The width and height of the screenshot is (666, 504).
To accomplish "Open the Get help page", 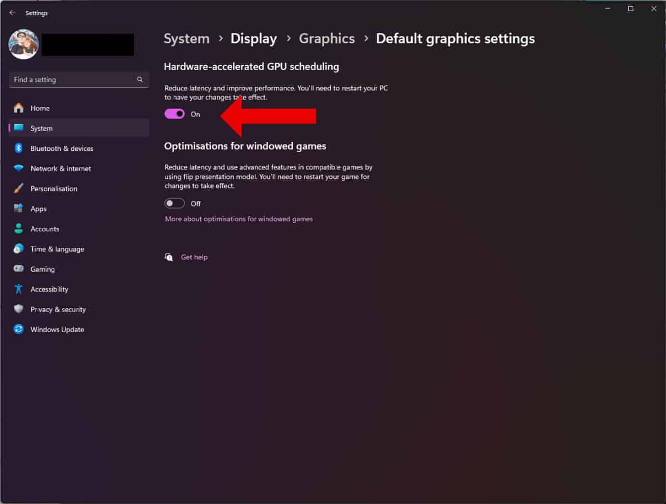I will coord(194,257).
